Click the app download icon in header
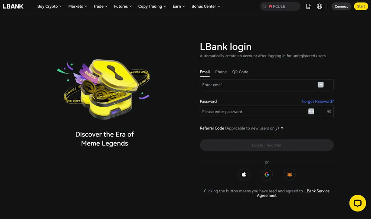Image resolution: width=371 pixels, height=219 pixels. (x=308, y=6)
